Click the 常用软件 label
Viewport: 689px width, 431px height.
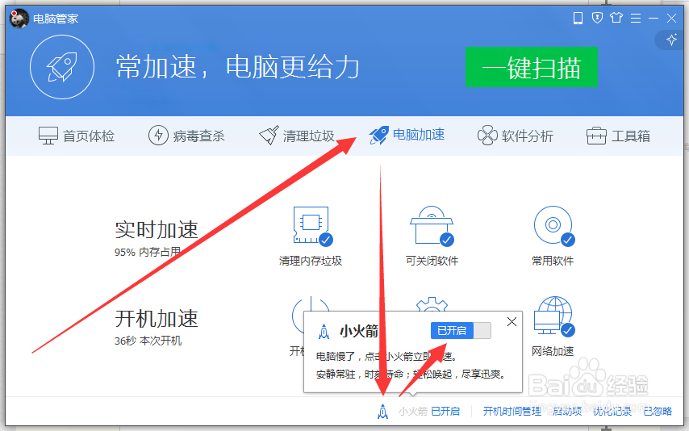[x=553, y=261]
